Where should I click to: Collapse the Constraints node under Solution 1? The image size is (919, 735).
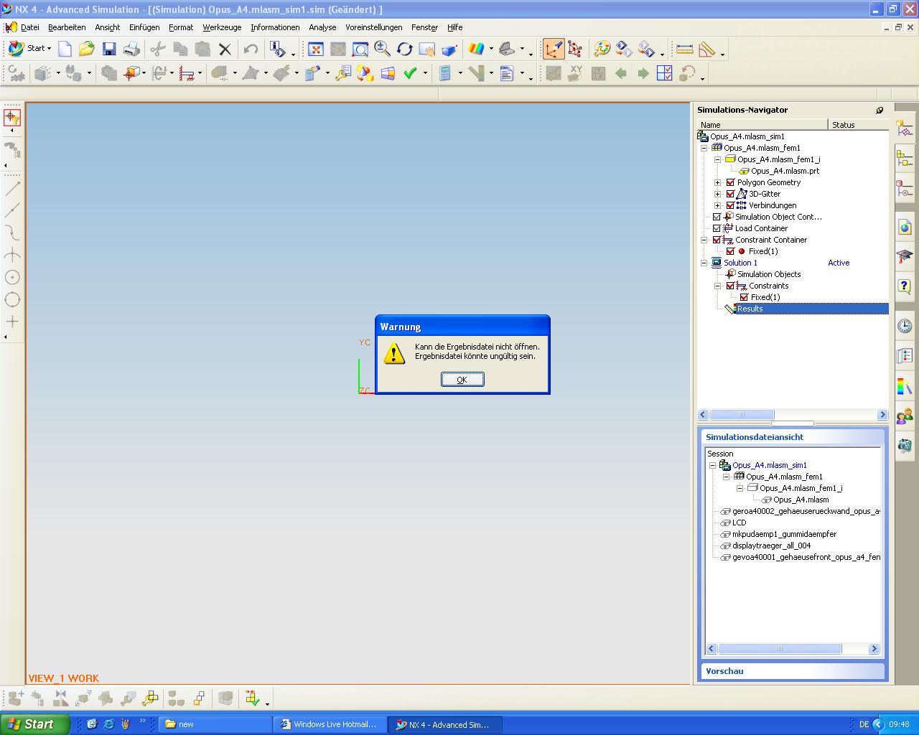tap(718, 286)
